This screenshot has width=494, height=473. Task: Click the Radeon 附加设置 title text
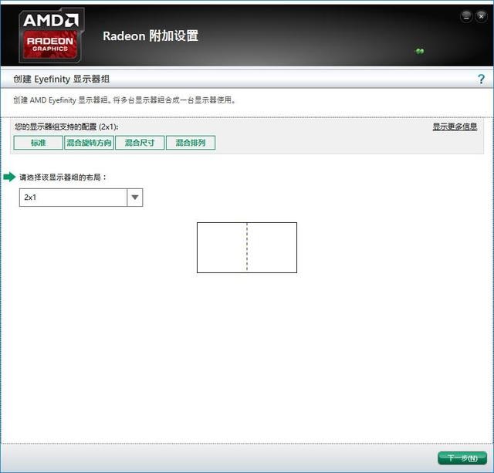click(x=151, y=36)
